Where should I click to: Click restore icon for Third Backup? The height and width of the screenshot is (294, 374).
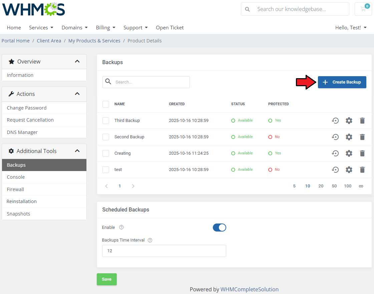pos(335,121)
